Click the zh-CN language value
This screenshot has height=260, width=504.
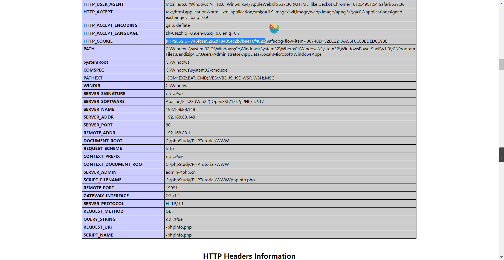tap(203, 33)
